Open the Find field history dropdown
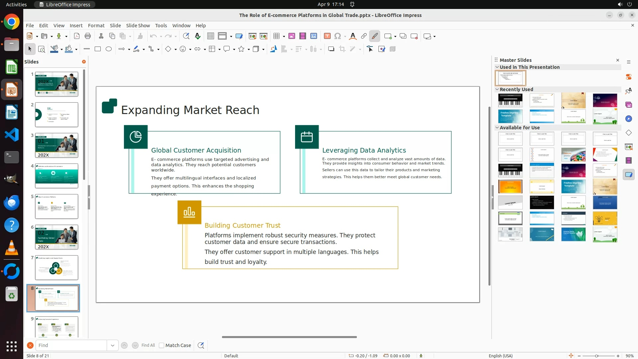Viewport: 638px width, 359px height. 112,345
